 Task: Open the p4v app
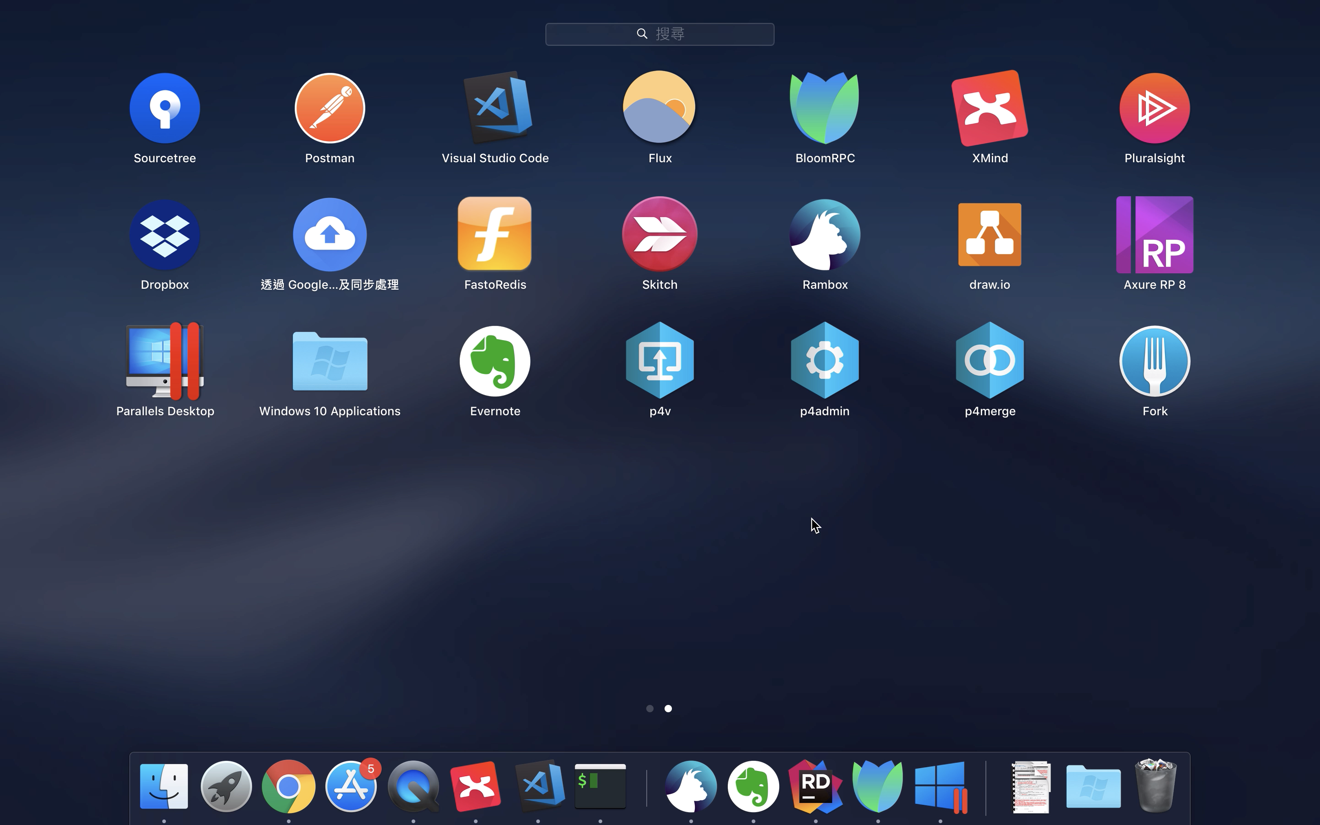coord(660,360)
